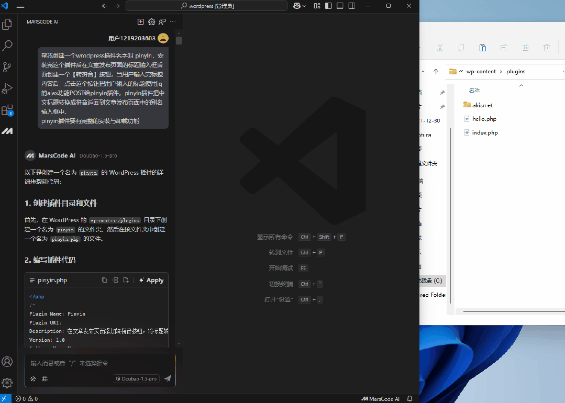Open MarsCode panel more actions ellipsis
This screenshot has height=403, width=565.
pos(173,22)
